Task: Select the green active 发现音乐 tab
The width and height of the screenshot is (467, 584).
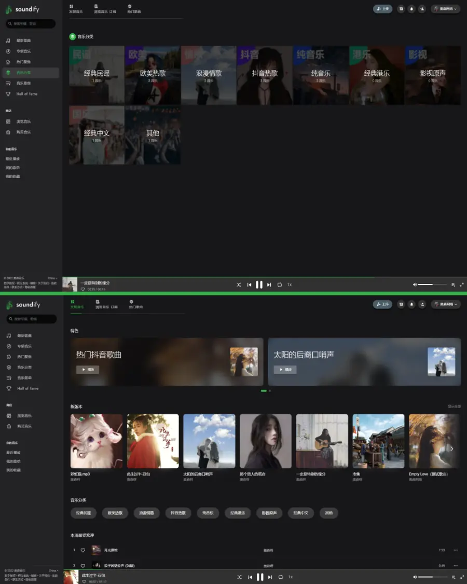Action: [x=77, y=304]
